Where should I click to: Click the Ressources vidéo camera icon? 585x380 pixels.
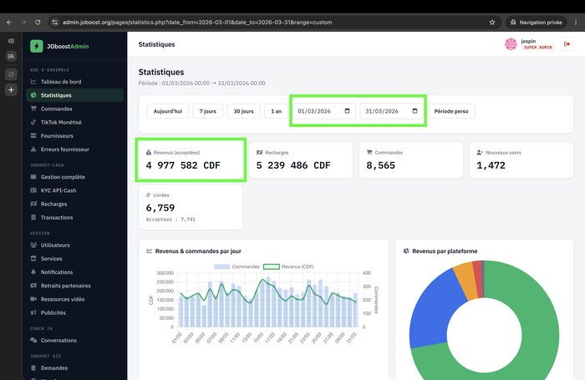point(33,299)
